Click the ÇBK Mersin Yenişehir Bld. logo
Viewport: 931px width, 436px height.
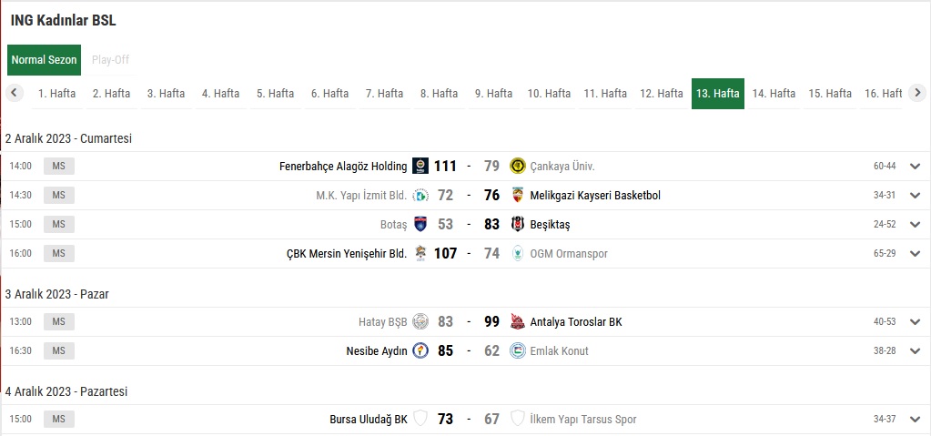(420, 253)
